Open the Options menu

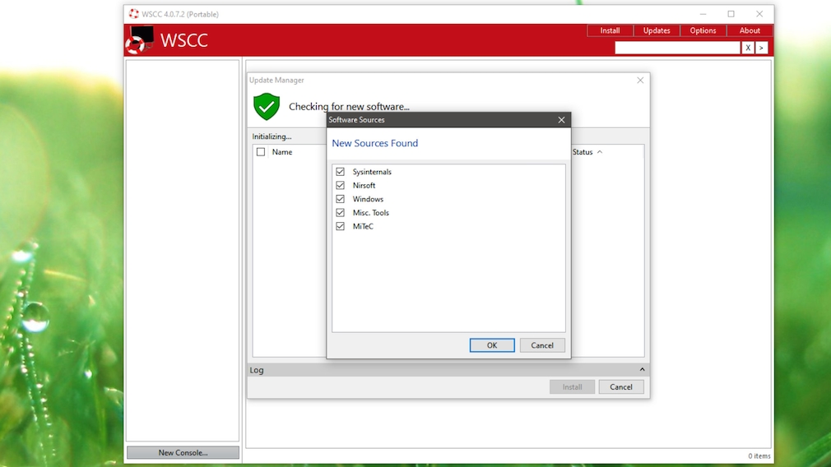click(703, 30)
